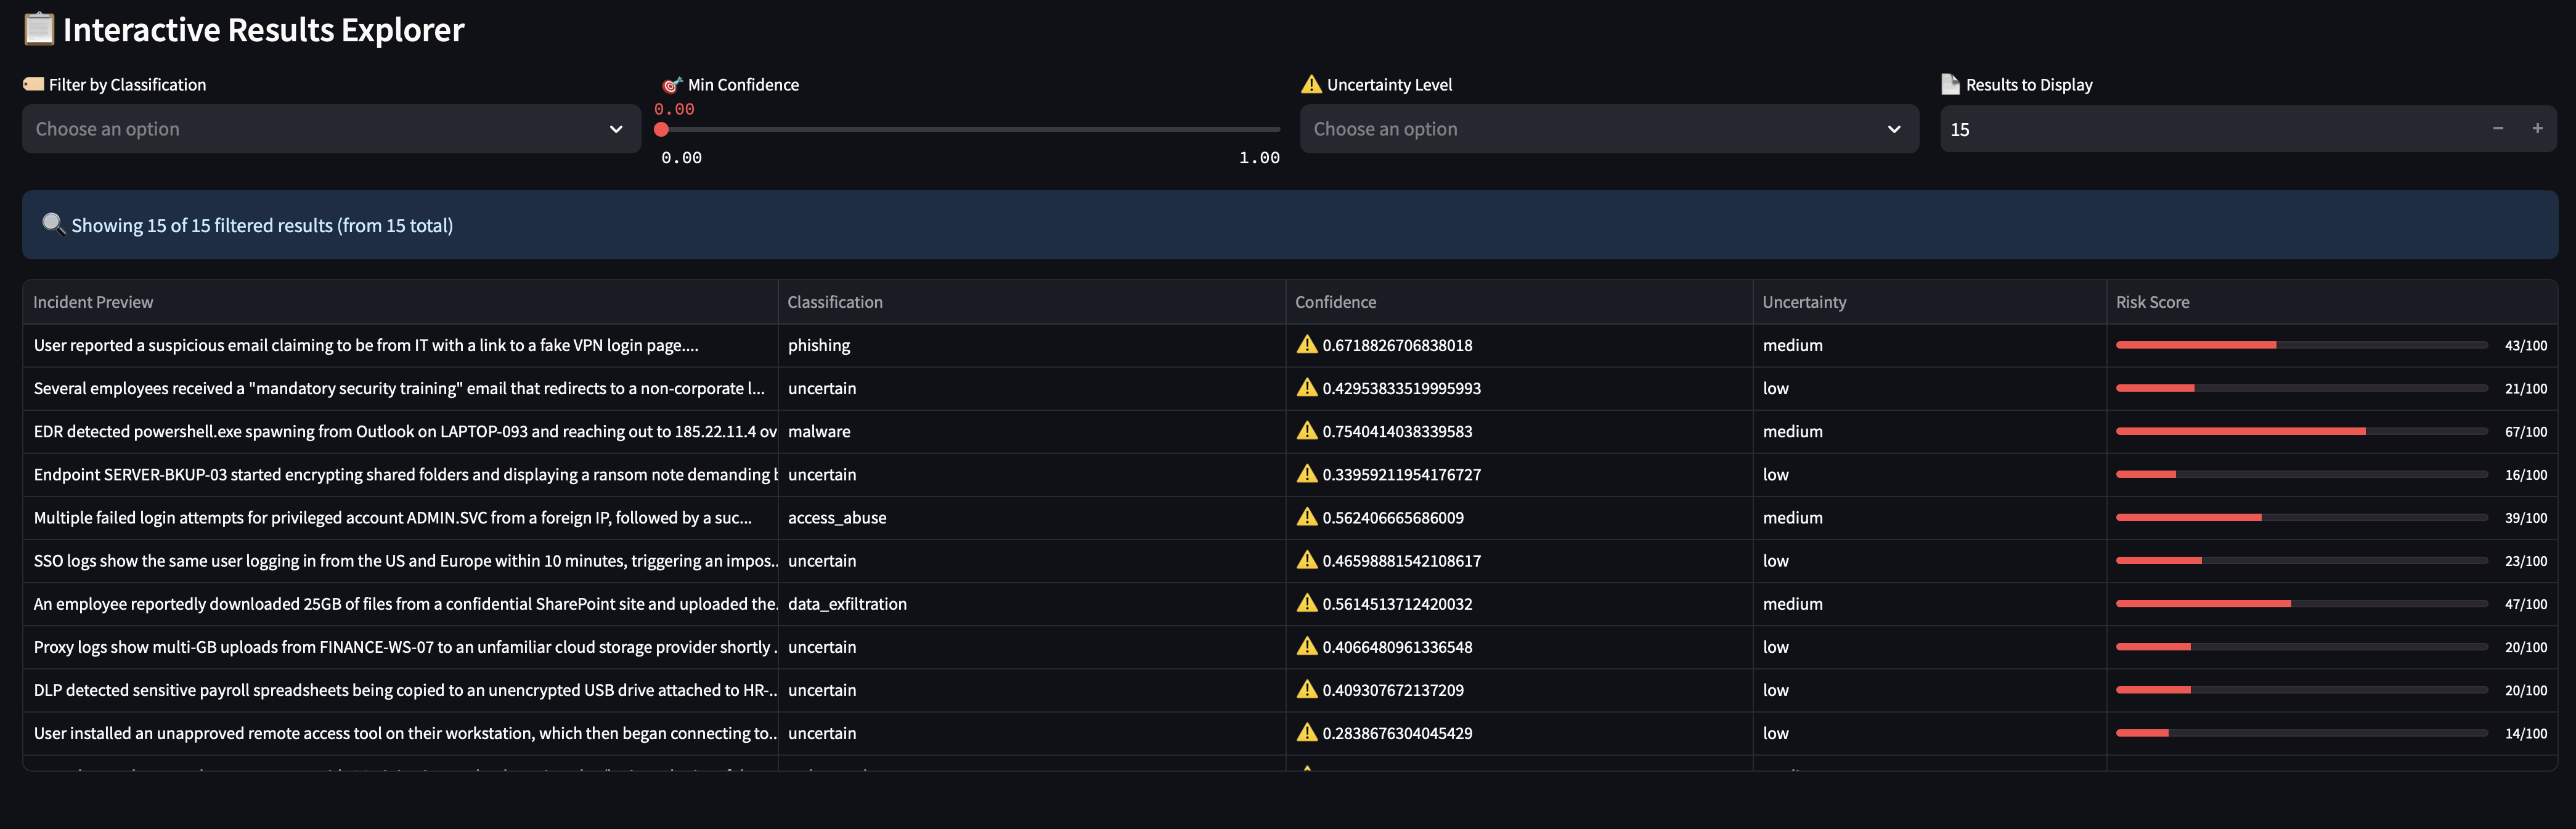Click the warning icon beside the phishing confidence value
The width and height of the screenshot is (2576, 829).
(1306, 344)
